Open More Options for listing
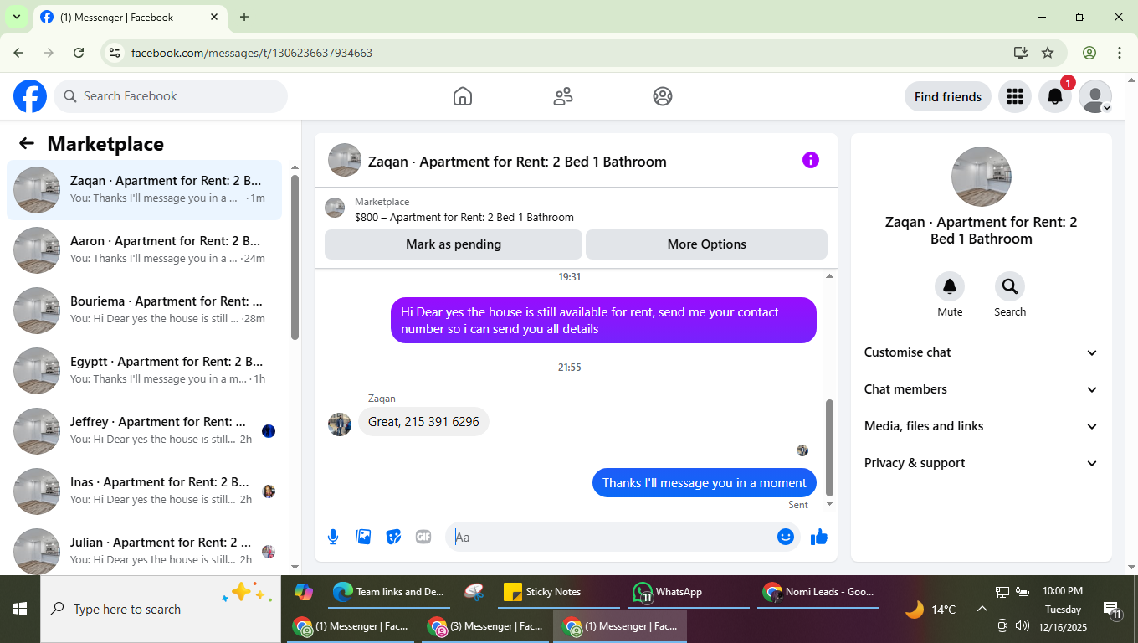Screen dimensions: 1138x643 pos(706,244)
